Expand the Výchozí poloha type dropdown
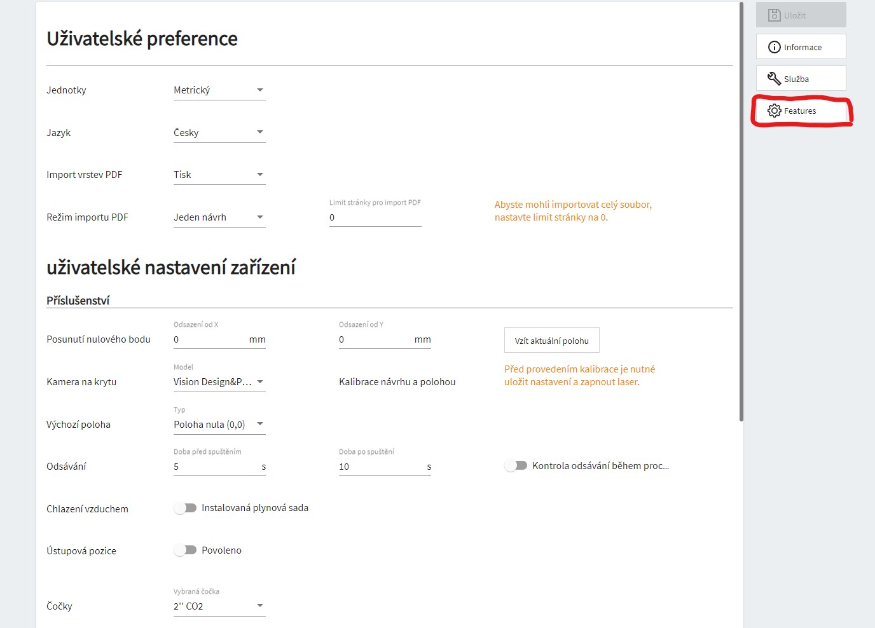The width and height of the screenshot is (875, 628). (219, 425)
